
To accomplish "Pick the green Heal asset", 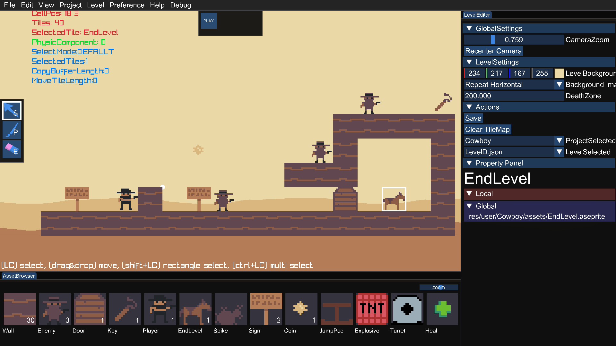I will [x=442, y=309].
